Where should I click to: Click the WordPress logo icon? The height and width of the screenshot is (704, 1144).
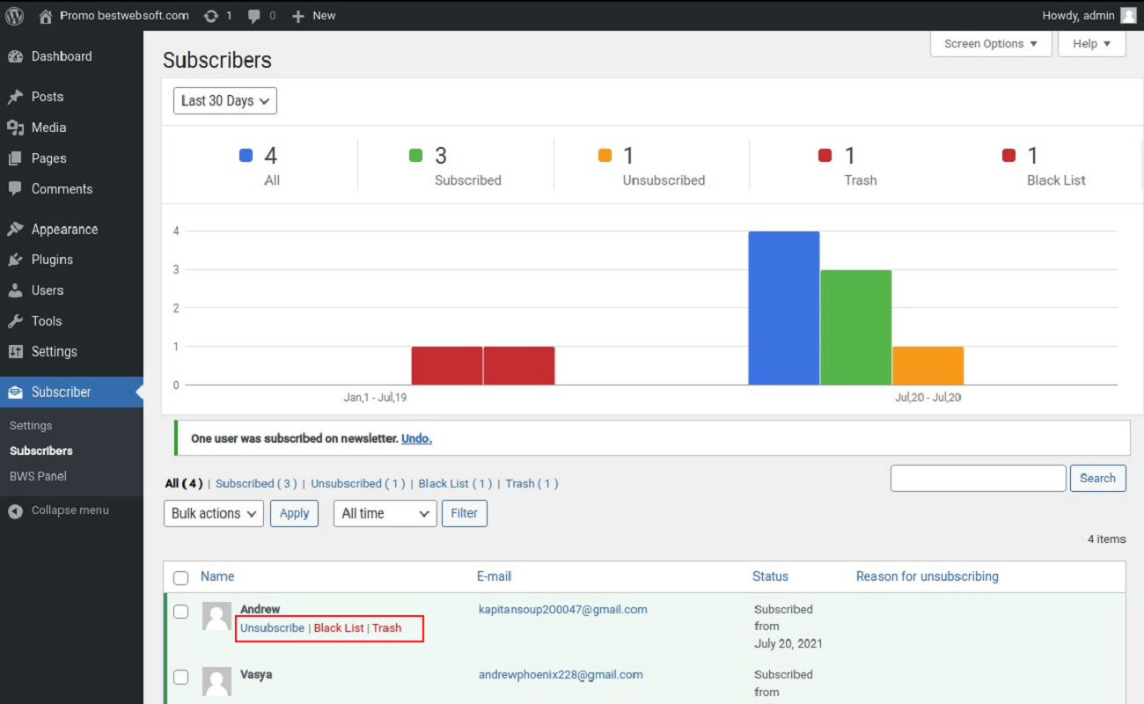click(x=15, y=15)
